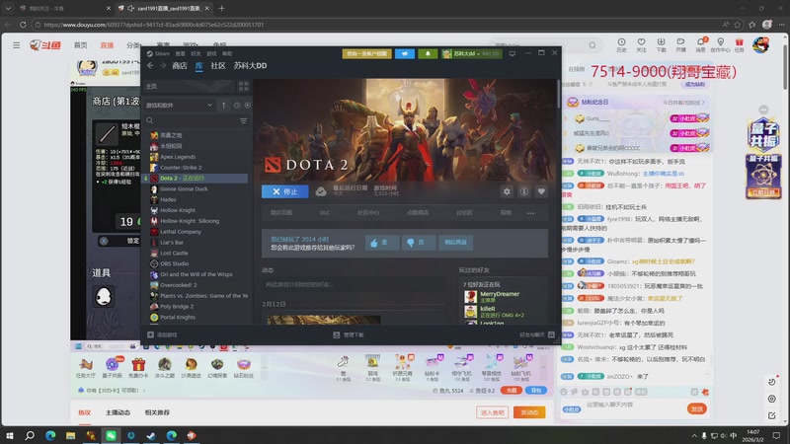Toggle ready-to-play filter in library
This screenshot has height=444, width=790.
pyautogui.click(x=248, y=106)
